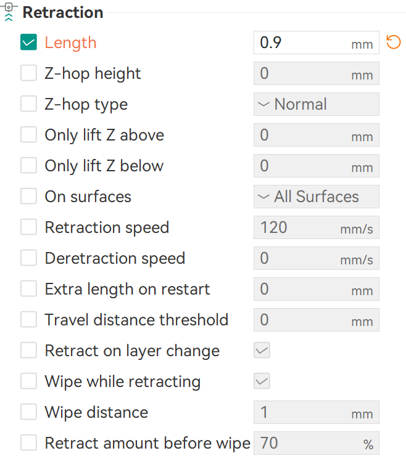406x464 pixels.
Task: Enable Wipe distance override checkbox
Action: (x=28, y=412)
